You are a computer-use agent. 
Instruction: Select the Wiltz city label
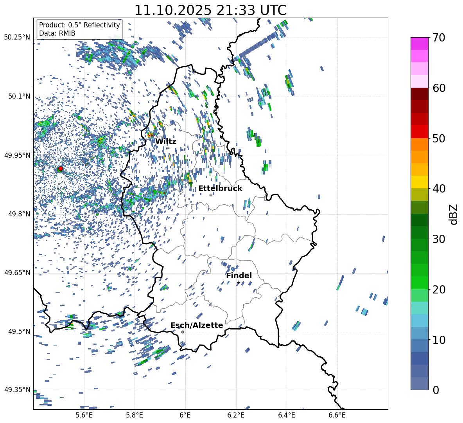tap(166, 142)
